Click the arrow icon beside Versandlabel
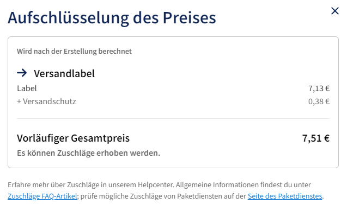The image size is (347, 210). click(x=22, y=73)
